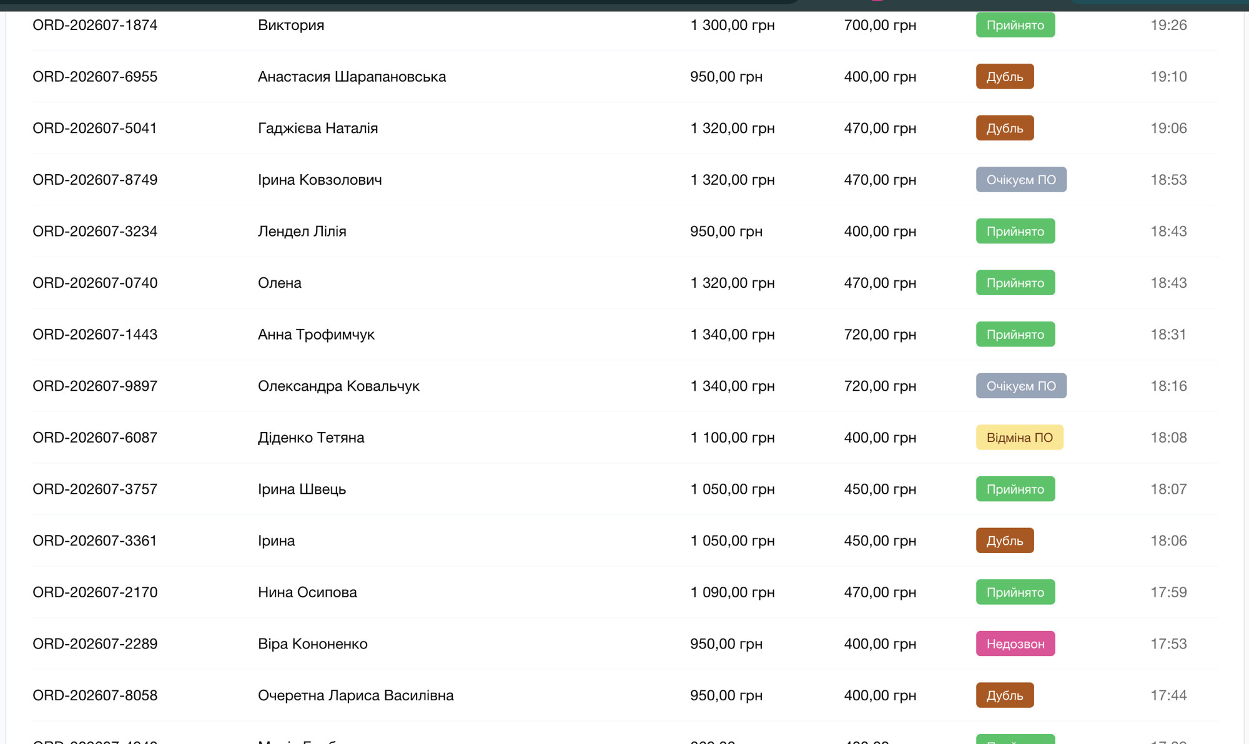
Task: Click the Дубль badge for Анастасия Шарапановська
Action: [x=1005, y=77]
